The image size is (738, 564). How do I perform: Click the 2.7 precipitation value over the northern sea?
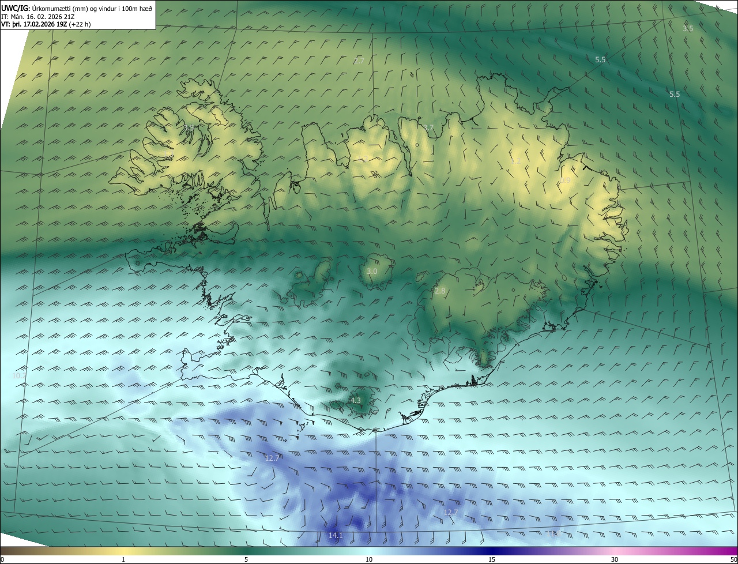click(359, 61)
